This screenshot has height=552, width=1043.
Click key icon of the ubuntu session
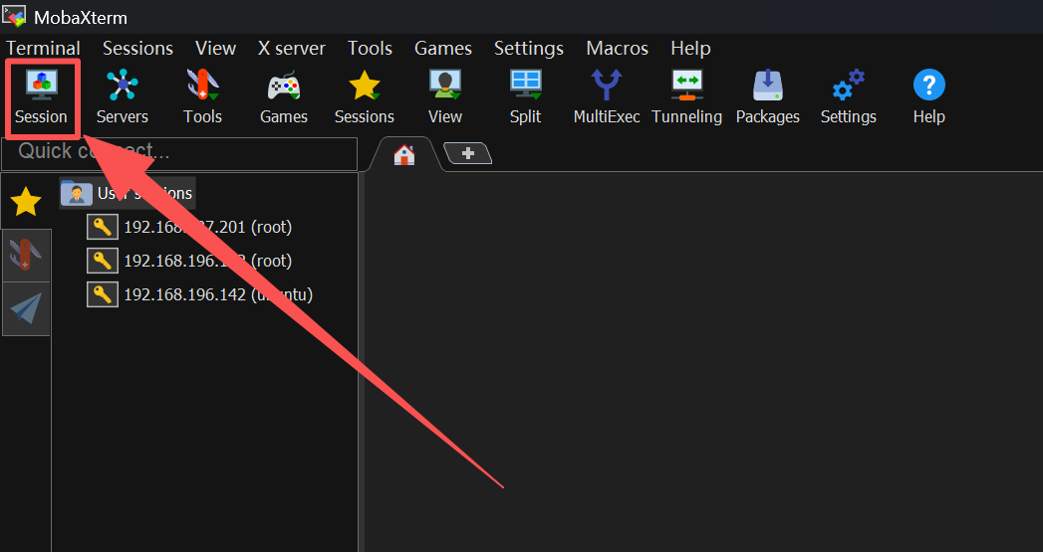pyautogui.click(x=103, y=294)
